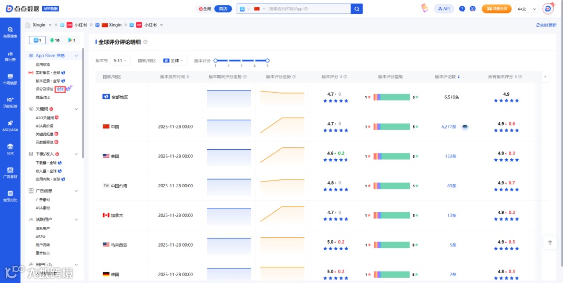This screenshot has height=283, width=563.
Task: Open the API button
Action: (x=444, y=9)
